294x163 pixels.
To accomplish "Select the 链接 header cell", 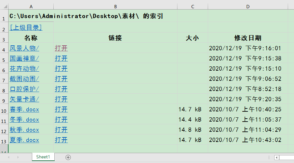I will click(x=115, y=38).
